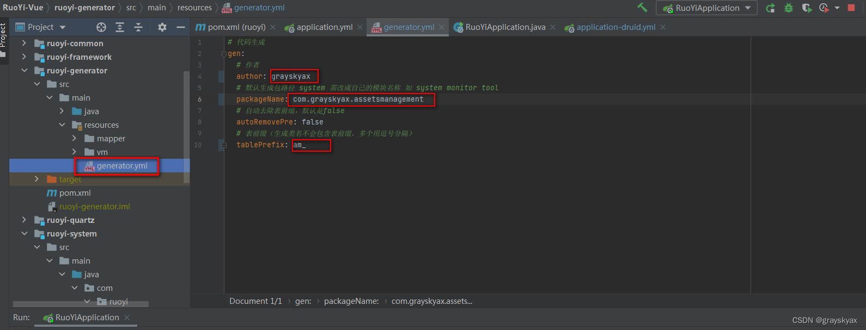Expand the vm folder
The width and height of the screenshot is (866, 330).
(x=74, y=152)
